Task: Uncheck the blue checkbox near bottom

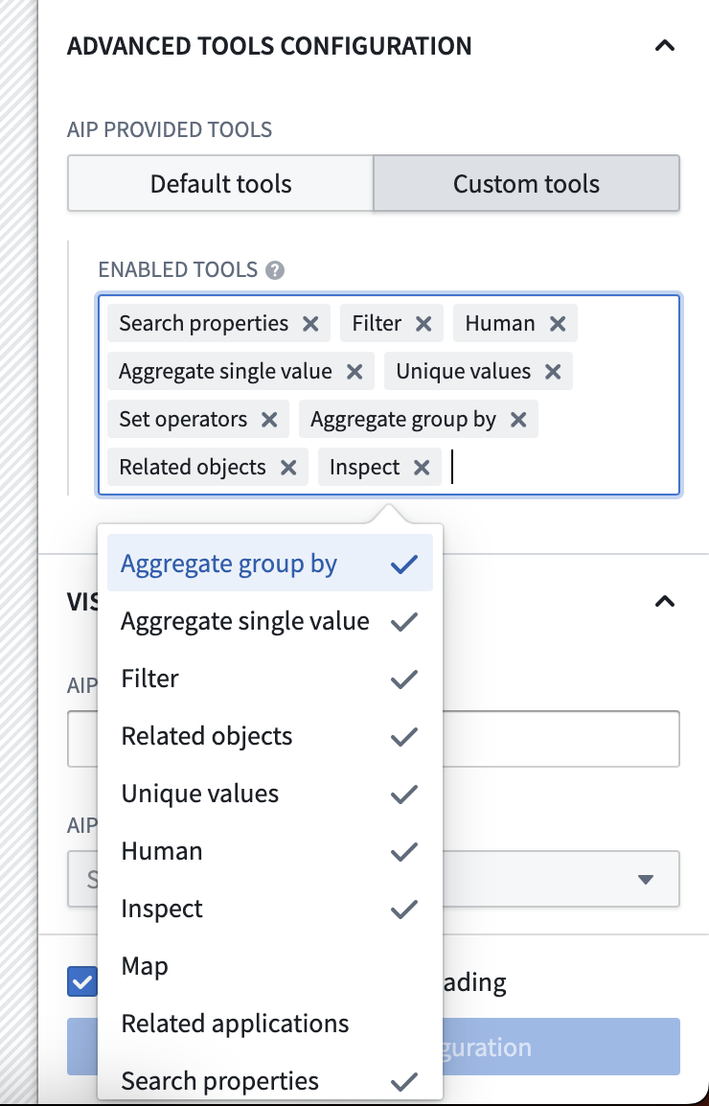Action: (x=81, y=981)
